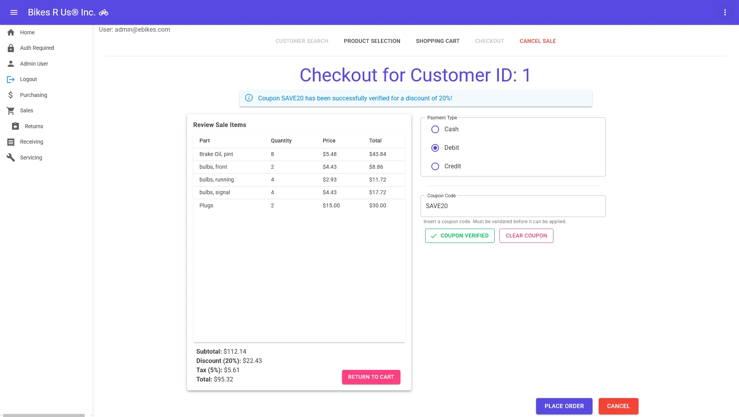Screen dimensions: 739x417
Task: Open Purchasing via the dollar icon
Action: pyautogui.click(x=11, y=95)
